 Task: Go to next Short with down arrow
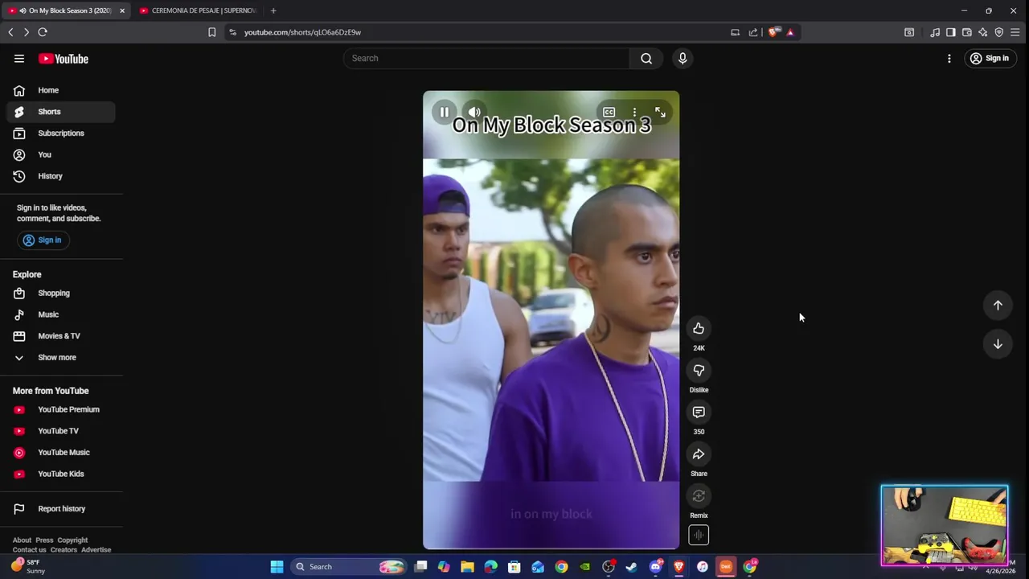998,344
